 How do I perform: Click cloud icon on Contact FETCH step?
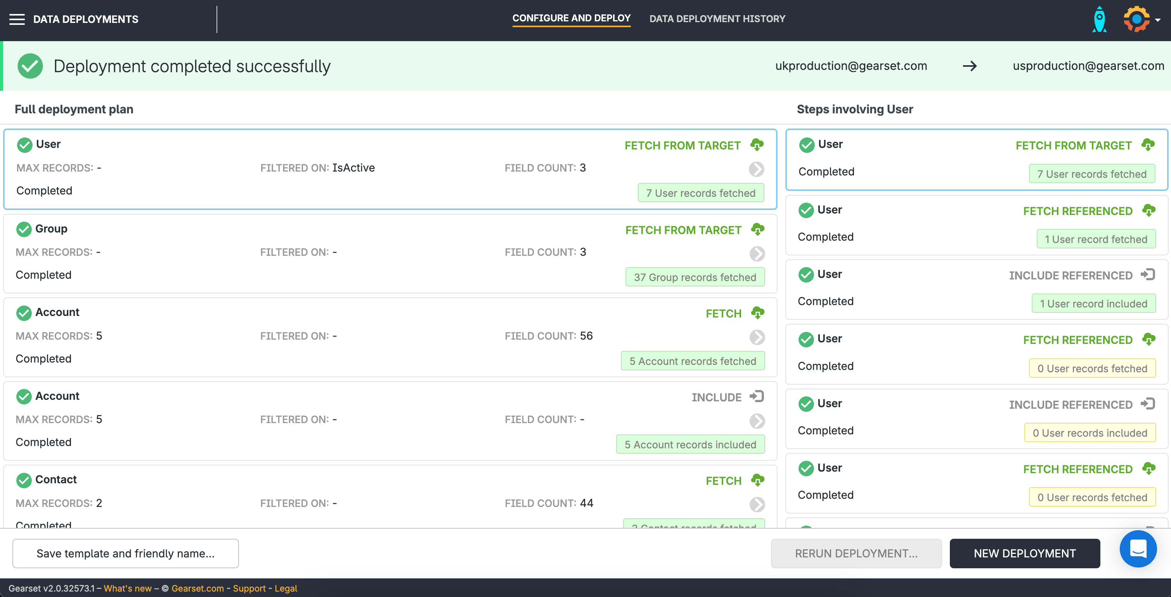click(x=757, y=480)
